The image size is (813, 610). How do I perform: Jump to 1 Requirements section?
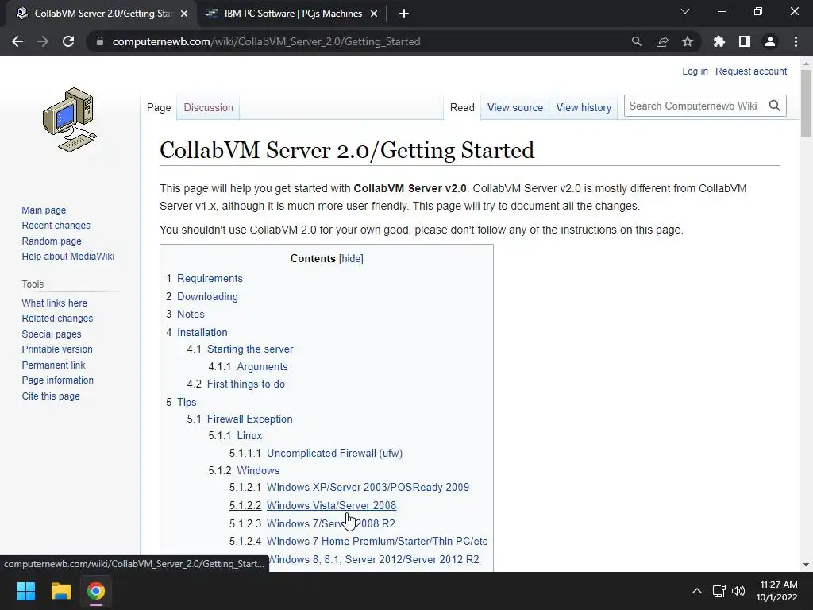[x=204, y=278]
